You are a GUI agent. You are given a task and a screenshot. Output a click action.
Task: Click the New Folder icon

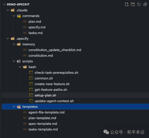[133, 4]
